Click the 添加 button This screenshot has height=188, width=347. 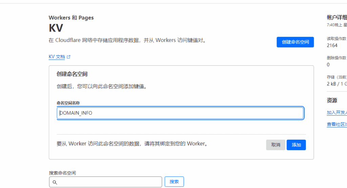click(x=296, y=145)
